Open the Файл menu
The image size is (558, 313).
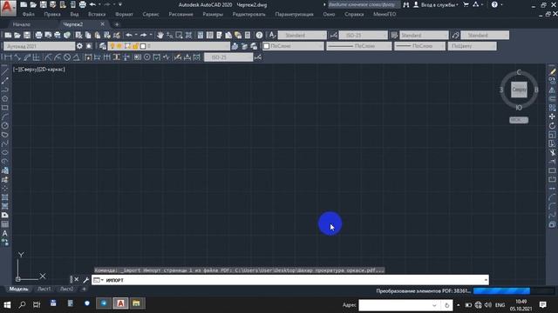point(29,14)
